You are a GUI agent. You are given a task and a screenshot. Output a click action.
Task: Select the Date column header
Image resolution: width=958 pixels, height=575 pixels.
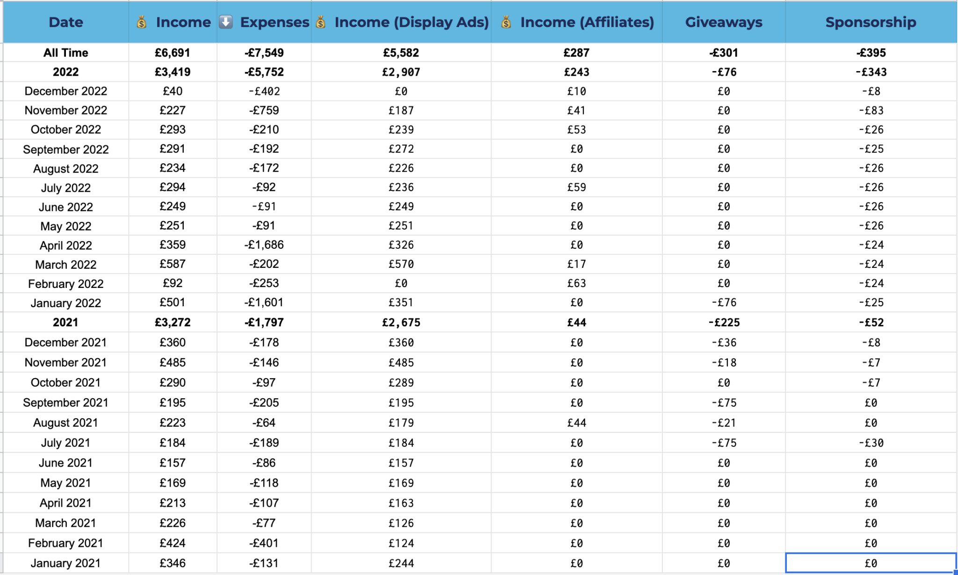click(x=65, y=22)
